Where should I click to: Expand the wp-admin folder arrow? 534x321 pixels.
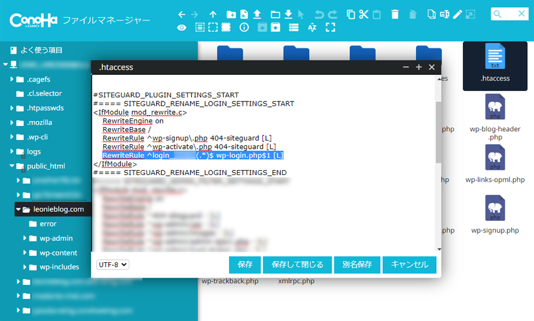tap(25, 238)
